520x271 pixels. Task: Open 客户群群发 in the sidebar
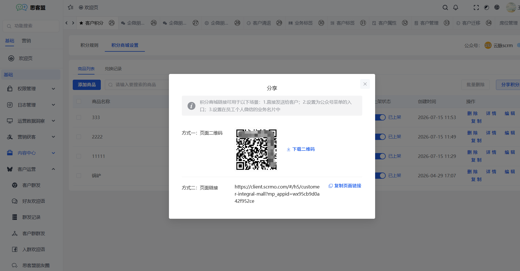coord(31,234)
